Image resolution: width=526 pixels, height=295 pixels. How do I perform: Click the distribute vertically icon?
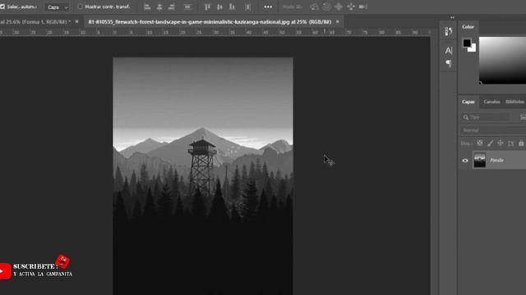[187, 7]
